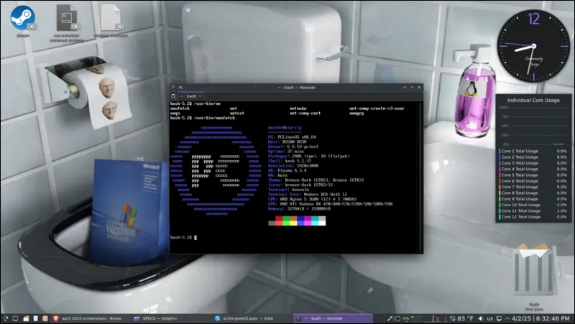Click the bash Konsole taskbar entry
Screen dimensions: 575x324
coord(333,318)
